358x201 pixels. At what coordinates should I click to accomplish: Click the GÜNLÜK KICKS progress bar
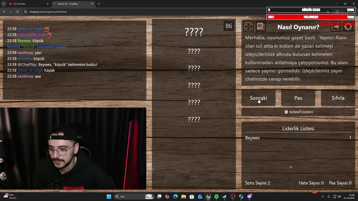(311, 10)
